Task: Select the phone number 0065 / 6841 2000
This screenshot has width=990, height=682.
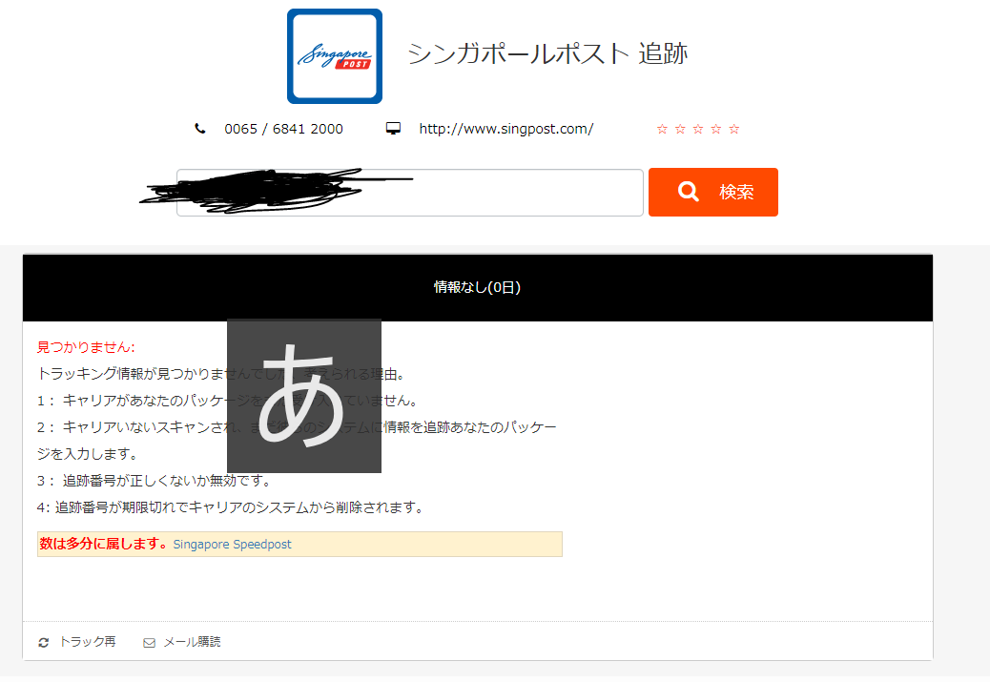Action: click(283, 129)
